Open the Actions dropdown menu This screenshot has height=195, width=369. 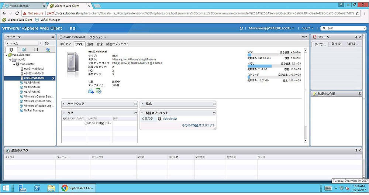98,37
